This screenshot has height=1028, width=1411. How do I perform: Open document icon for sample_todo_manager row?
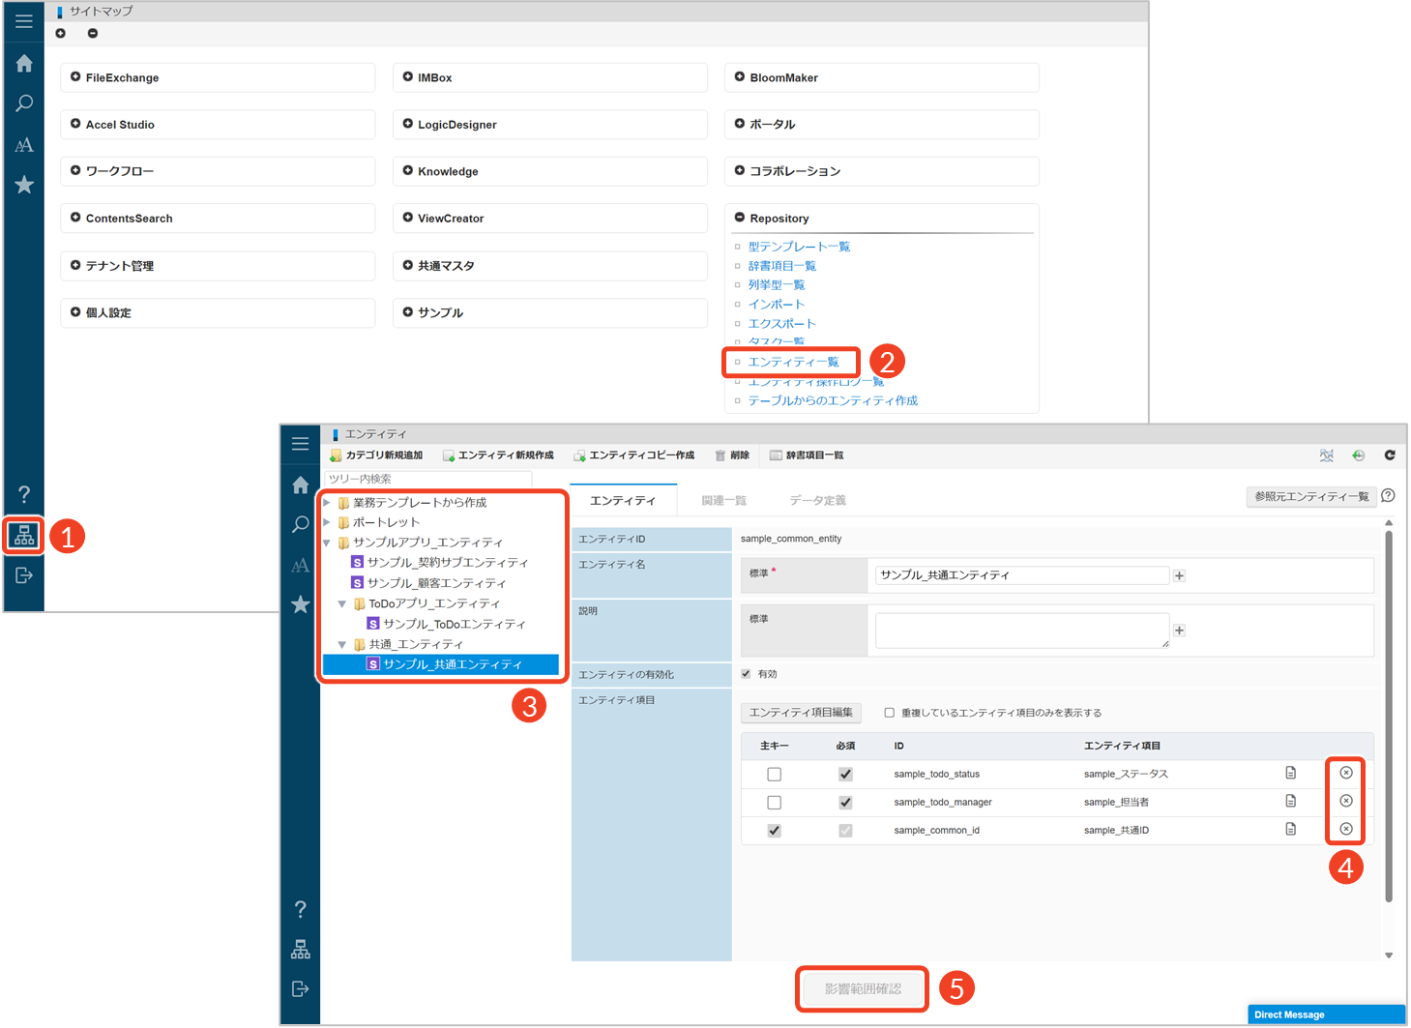pyautogui.click(x=1290, y=801)
